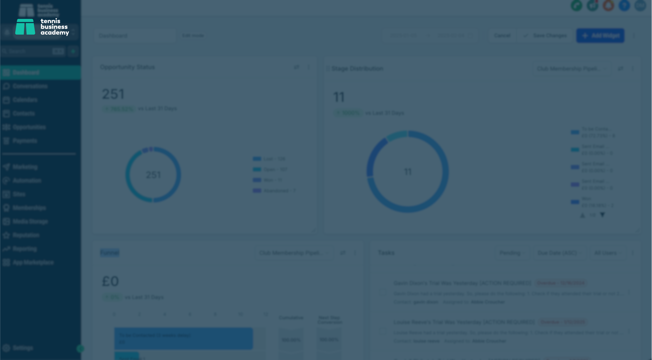Open the Conversations sidebar icon
This screenshot has height=360, width=652.
click(x=7, y=86)
